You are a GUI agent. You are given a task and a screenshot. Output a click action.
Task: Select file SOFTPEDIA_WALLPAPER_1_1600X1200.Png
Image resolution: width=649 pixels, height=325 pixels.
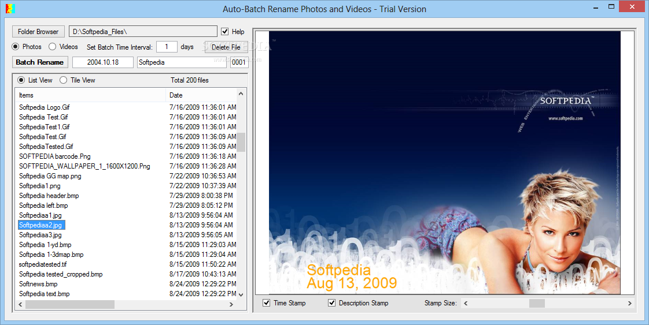(x=84, y=166)
